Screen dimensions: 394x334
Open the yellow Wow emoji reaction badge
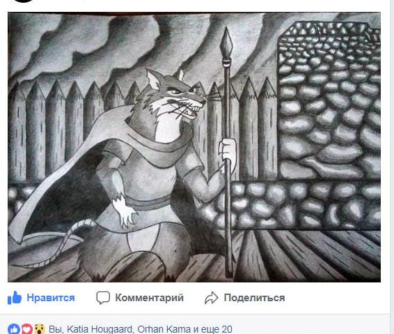[x=40, y=329]
